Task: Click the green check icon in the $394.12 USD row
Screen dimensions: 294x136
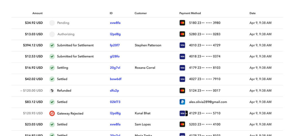Action: tap(52, 45)
